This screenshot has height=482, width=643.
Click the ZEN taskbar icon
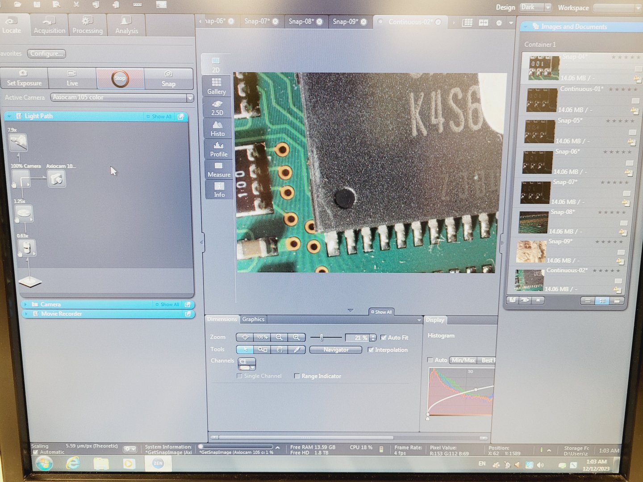(x=158, y=463)
